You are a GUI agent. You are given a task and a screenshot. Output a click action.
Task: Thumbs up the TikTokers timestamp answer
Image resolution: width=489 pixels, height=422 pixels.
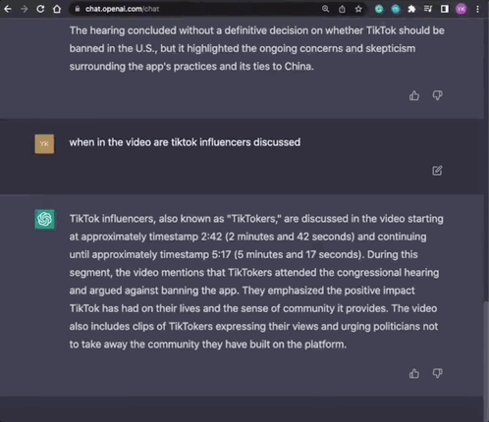(414, 373)
